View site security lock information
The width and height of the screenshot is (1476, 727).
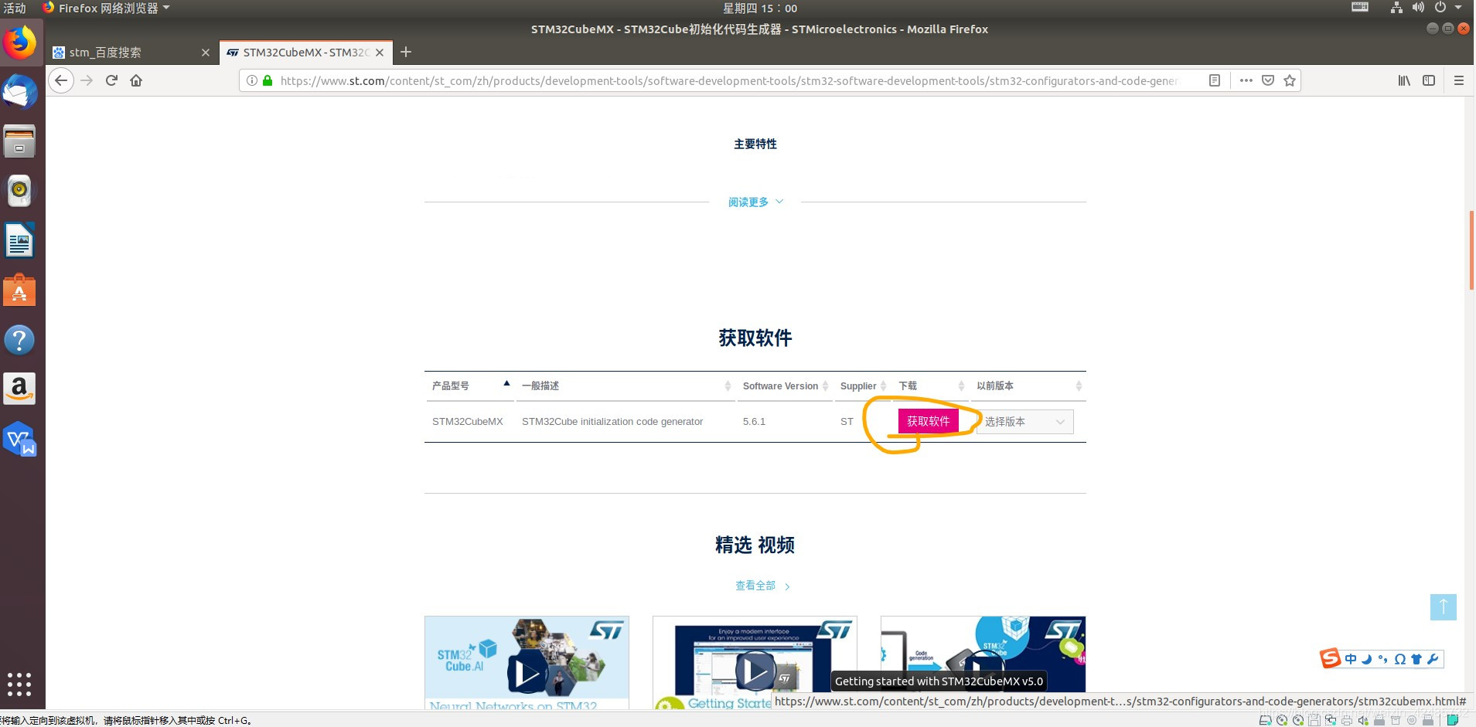[268, 80]
